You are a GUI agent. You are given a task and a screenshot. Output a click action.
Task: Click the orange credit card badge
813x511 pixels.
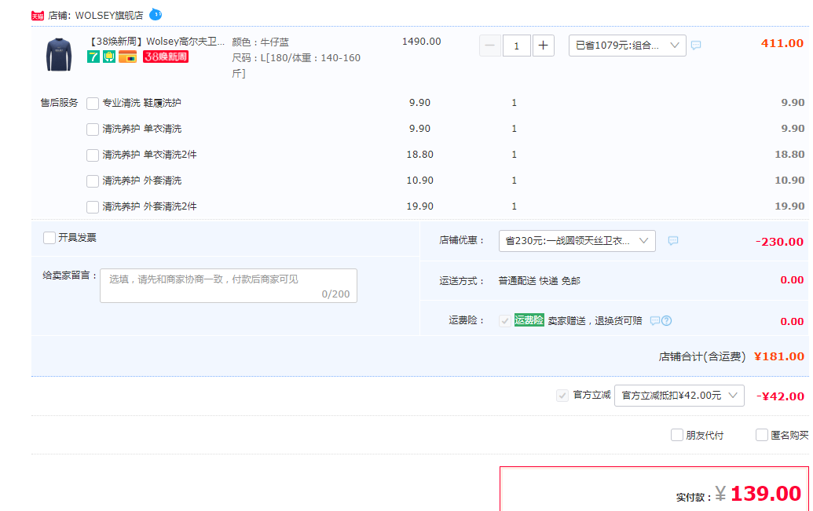[x=127, y=57]
